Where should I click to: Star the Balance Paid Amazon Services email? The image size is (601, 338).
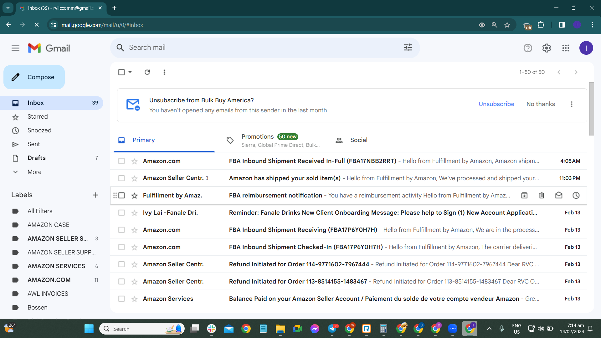(x=134, y=299)
